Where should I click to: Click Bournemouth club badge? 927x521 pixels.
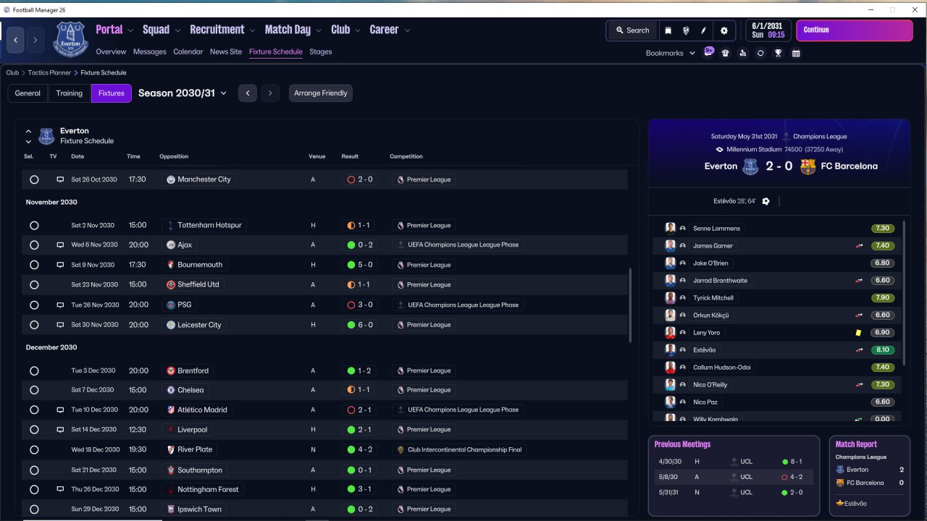pos(171,265)
